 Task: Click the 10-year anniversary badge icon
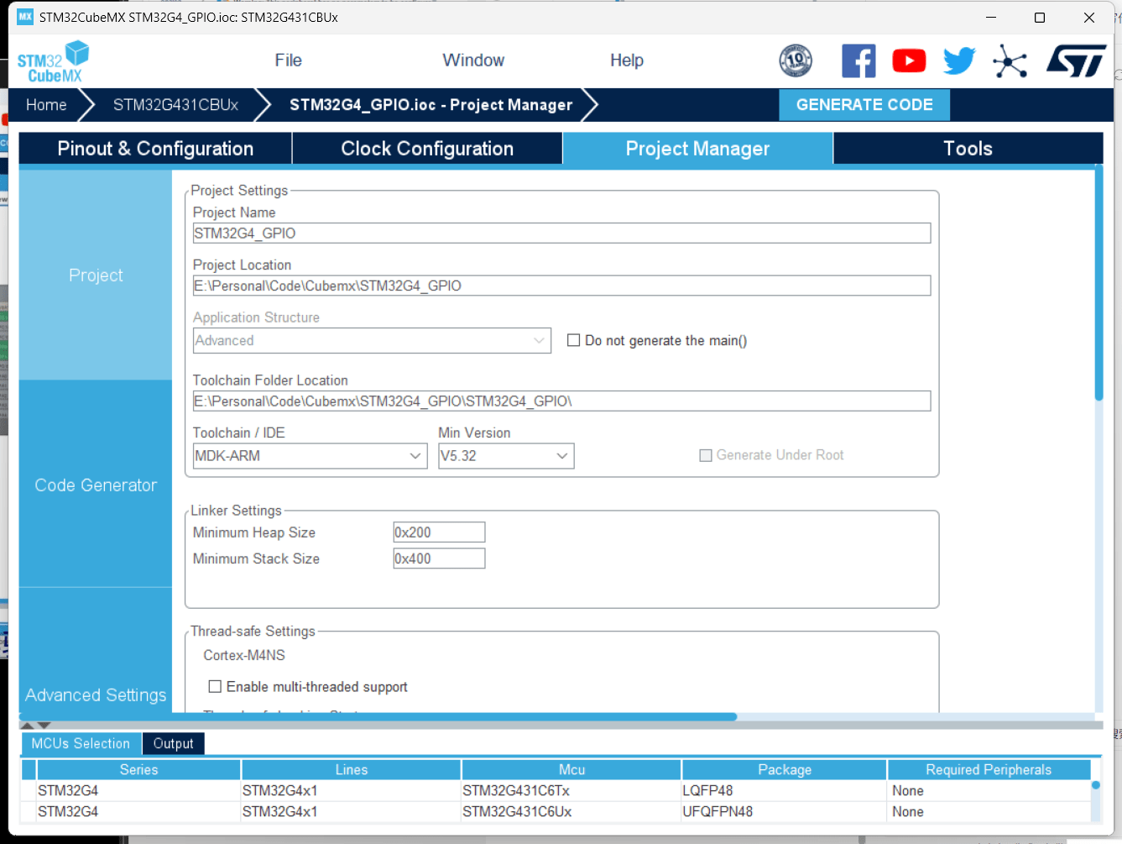pos(796,60)
